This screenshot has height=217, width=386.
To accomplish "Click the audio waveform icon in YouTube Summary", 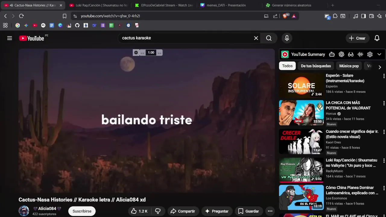I will [360, 54].
